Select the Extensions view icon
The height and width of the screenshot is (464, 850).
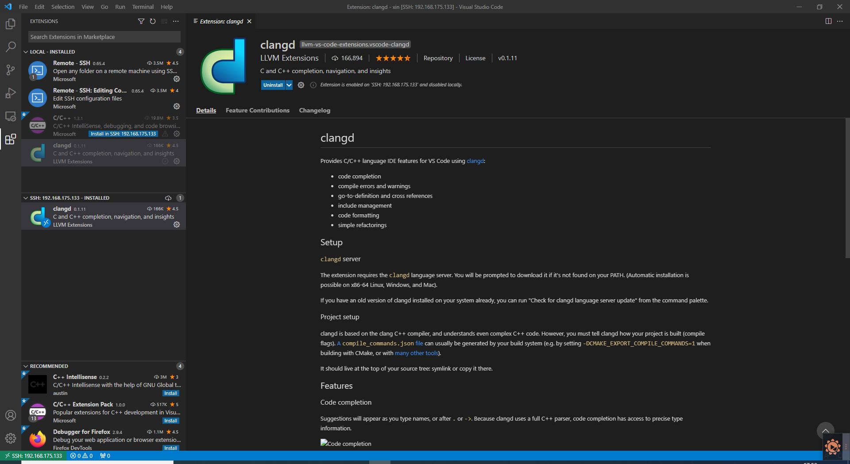click(11, 139)
